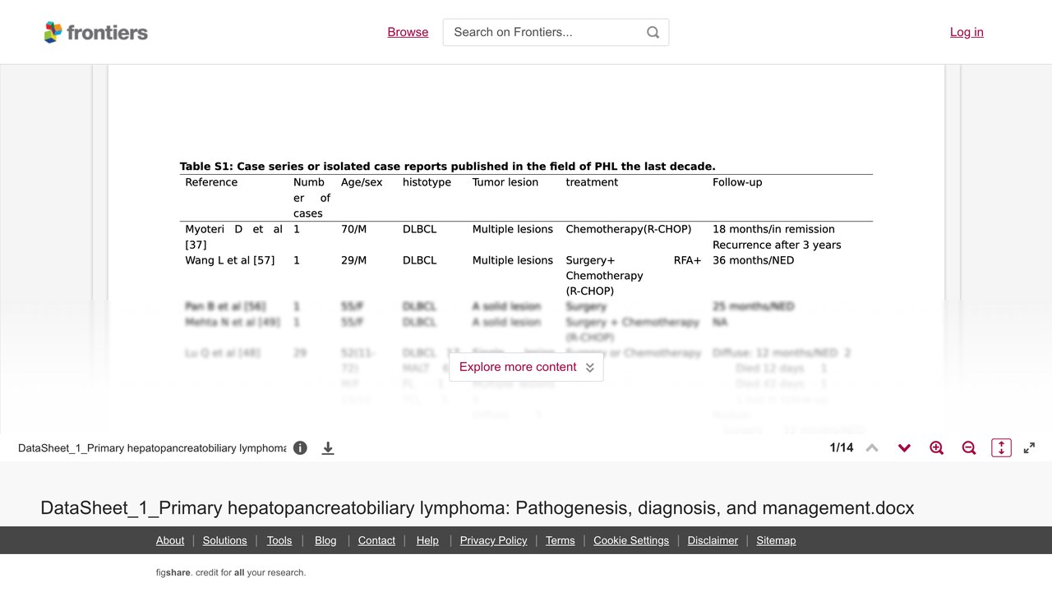Open the Privacy Policy link
This screenshot has width=1052, height=591.
[494, 540]
